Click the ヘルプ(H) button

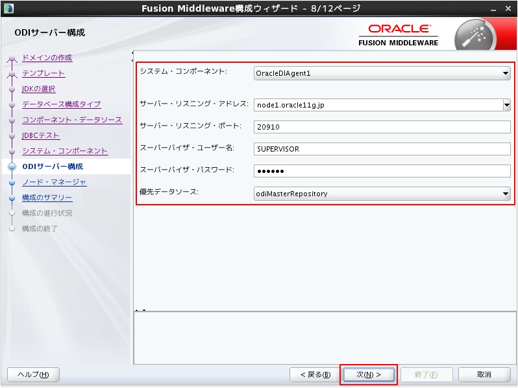[33, 374]
